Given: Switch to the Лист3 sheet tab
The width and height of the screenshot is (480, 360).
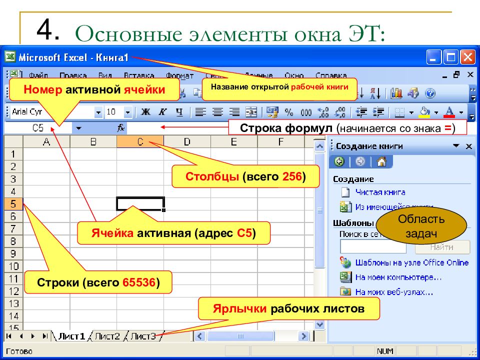Looking at the screenshot, I should pyautogui.click(x=143, y=336).
